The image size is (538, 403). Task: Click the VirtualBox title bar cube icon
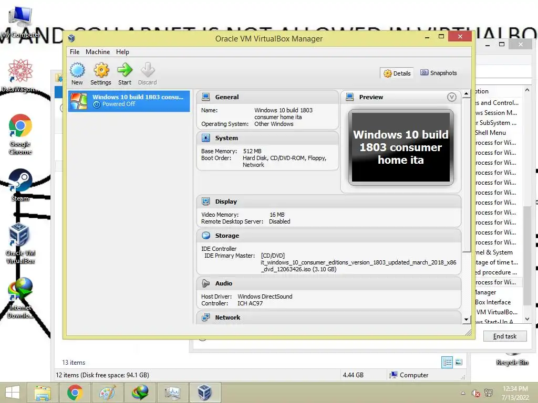[71, 38]
